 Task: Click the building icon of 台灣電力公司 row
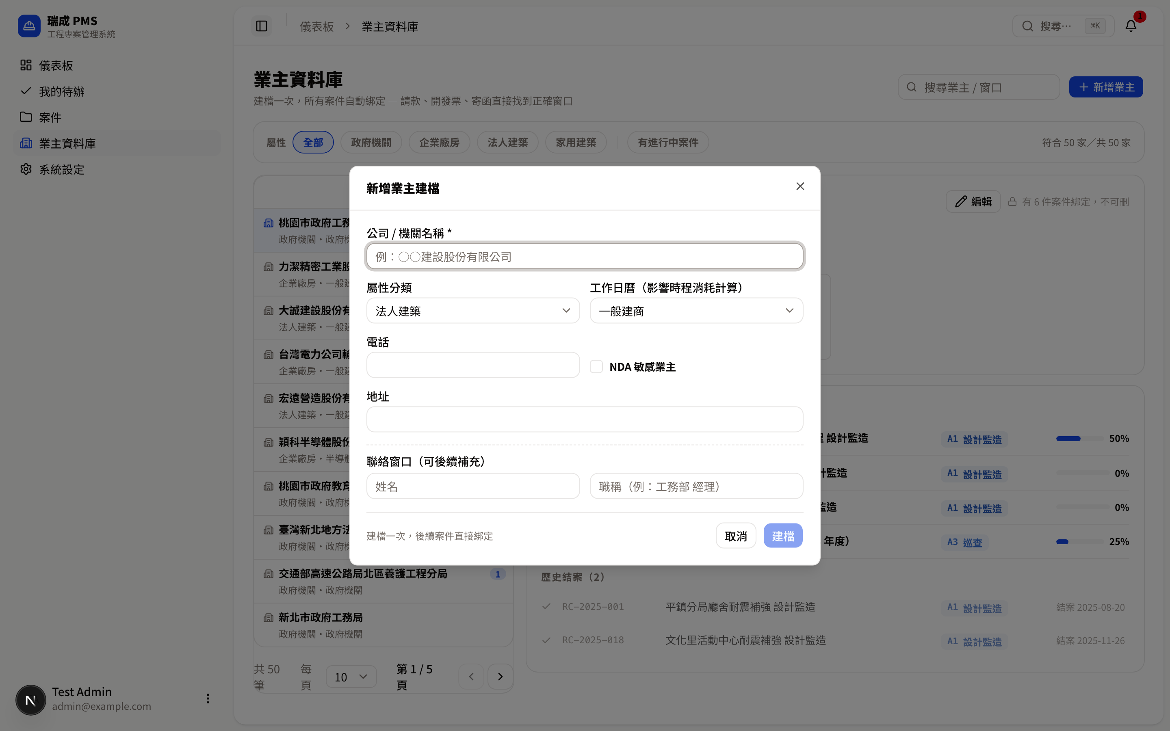pos(269,355)
